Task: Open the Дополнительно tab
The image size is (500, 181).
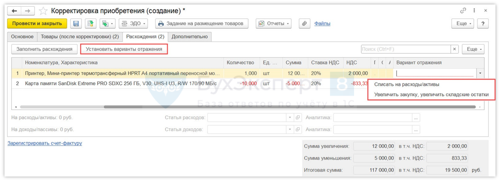Action: pyautogui.click(x=190, y=36)
